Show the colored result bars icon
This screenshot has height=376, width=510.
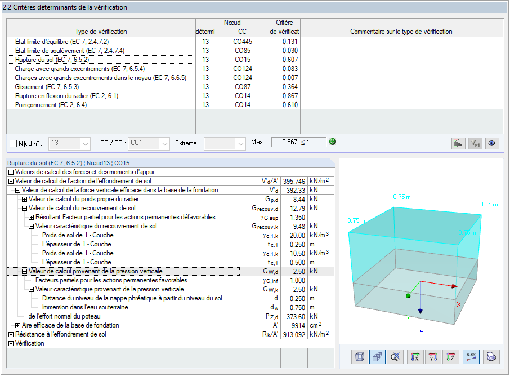click(x=458, y=143)
